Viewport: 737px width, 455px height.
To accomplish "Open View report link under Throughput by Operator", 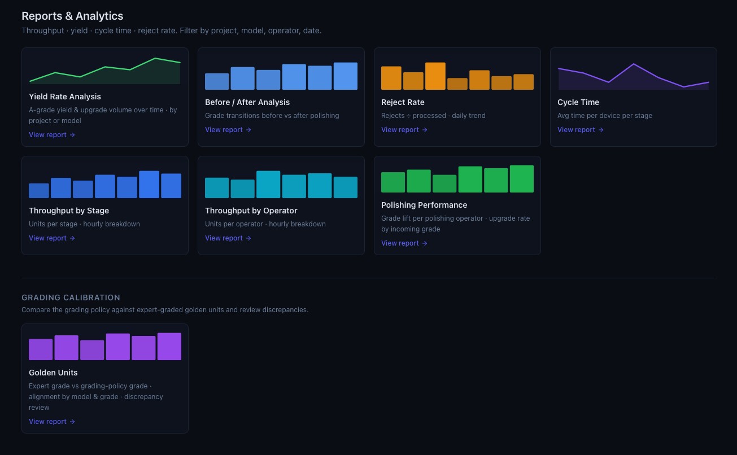I will (x=228, y=238).
